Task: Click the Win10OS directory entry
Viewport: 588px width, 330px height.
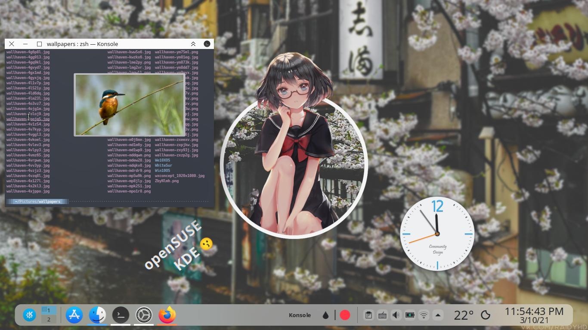Action: pyautogui.click(x=162, y=171)
